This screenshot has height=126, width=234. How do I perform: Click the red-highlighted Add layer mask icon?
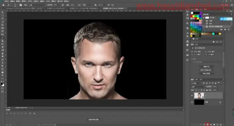click(207, 125)
